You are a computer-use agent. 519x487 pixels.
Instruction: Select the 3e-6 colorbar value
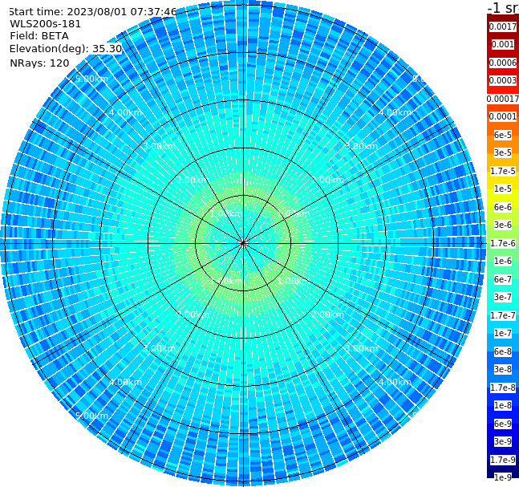pos(503,225)
